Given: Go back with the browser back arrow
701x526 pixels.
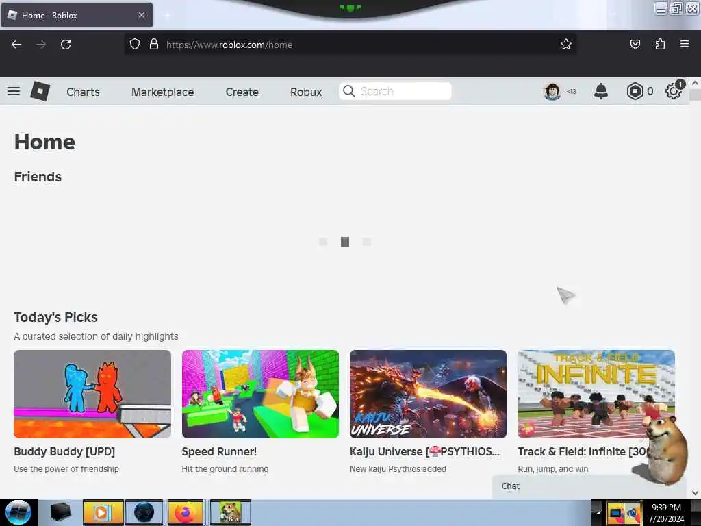Looking at the screenshot, I should [16, 45].
